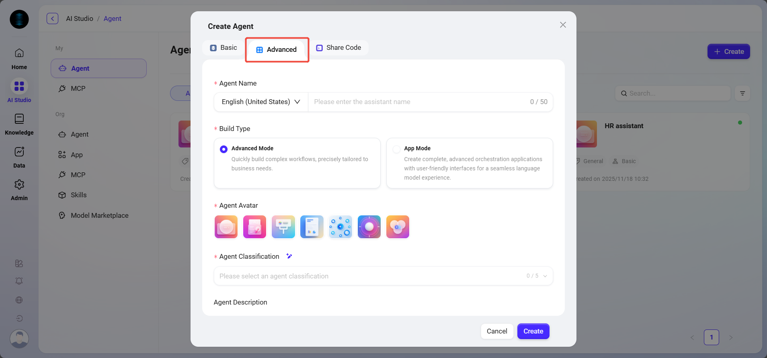Click the Create button in the dialog

click(x=533, y=331)
